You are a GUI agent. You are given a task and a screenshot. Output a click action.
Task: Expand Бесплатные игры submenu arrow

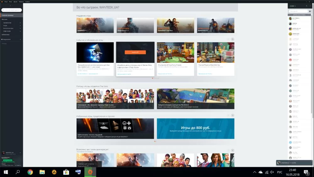20,28
